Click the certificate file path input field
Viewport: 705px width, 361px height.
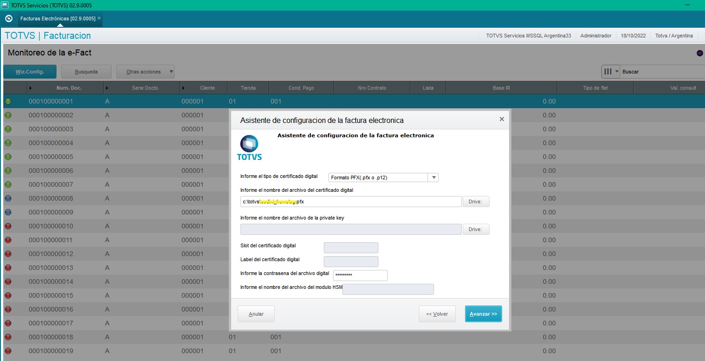(351, 202)
